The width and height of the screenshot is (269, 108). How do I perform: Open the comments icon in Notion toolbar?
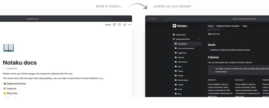click(x=114, y=25)
